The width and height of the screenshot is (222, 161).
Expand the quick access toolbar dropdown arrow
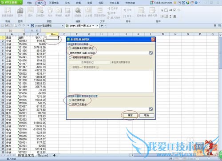(28, 26)
